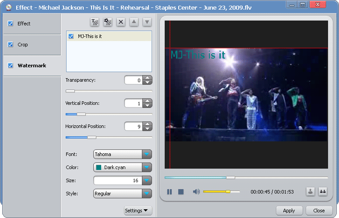The width and height of the screenshot is (339, 218).
Task: Increase the Horizontal Position value
Action: pyautogui.click(x=148, y=124)
